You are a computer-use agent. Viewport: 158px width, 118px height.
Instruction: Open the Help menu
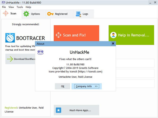(28, 7)
